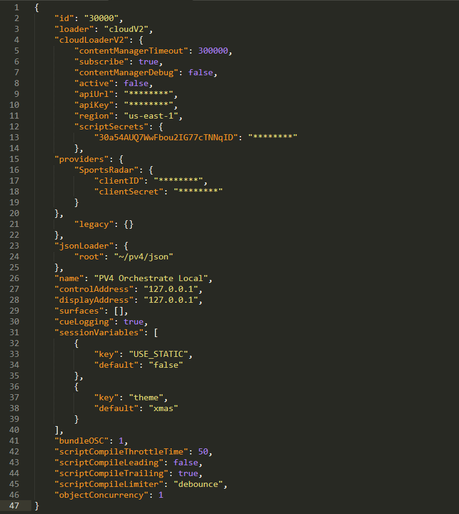The image size is (459, 514).
Task: Select the masked clientID value
Action: click(178, 181)
